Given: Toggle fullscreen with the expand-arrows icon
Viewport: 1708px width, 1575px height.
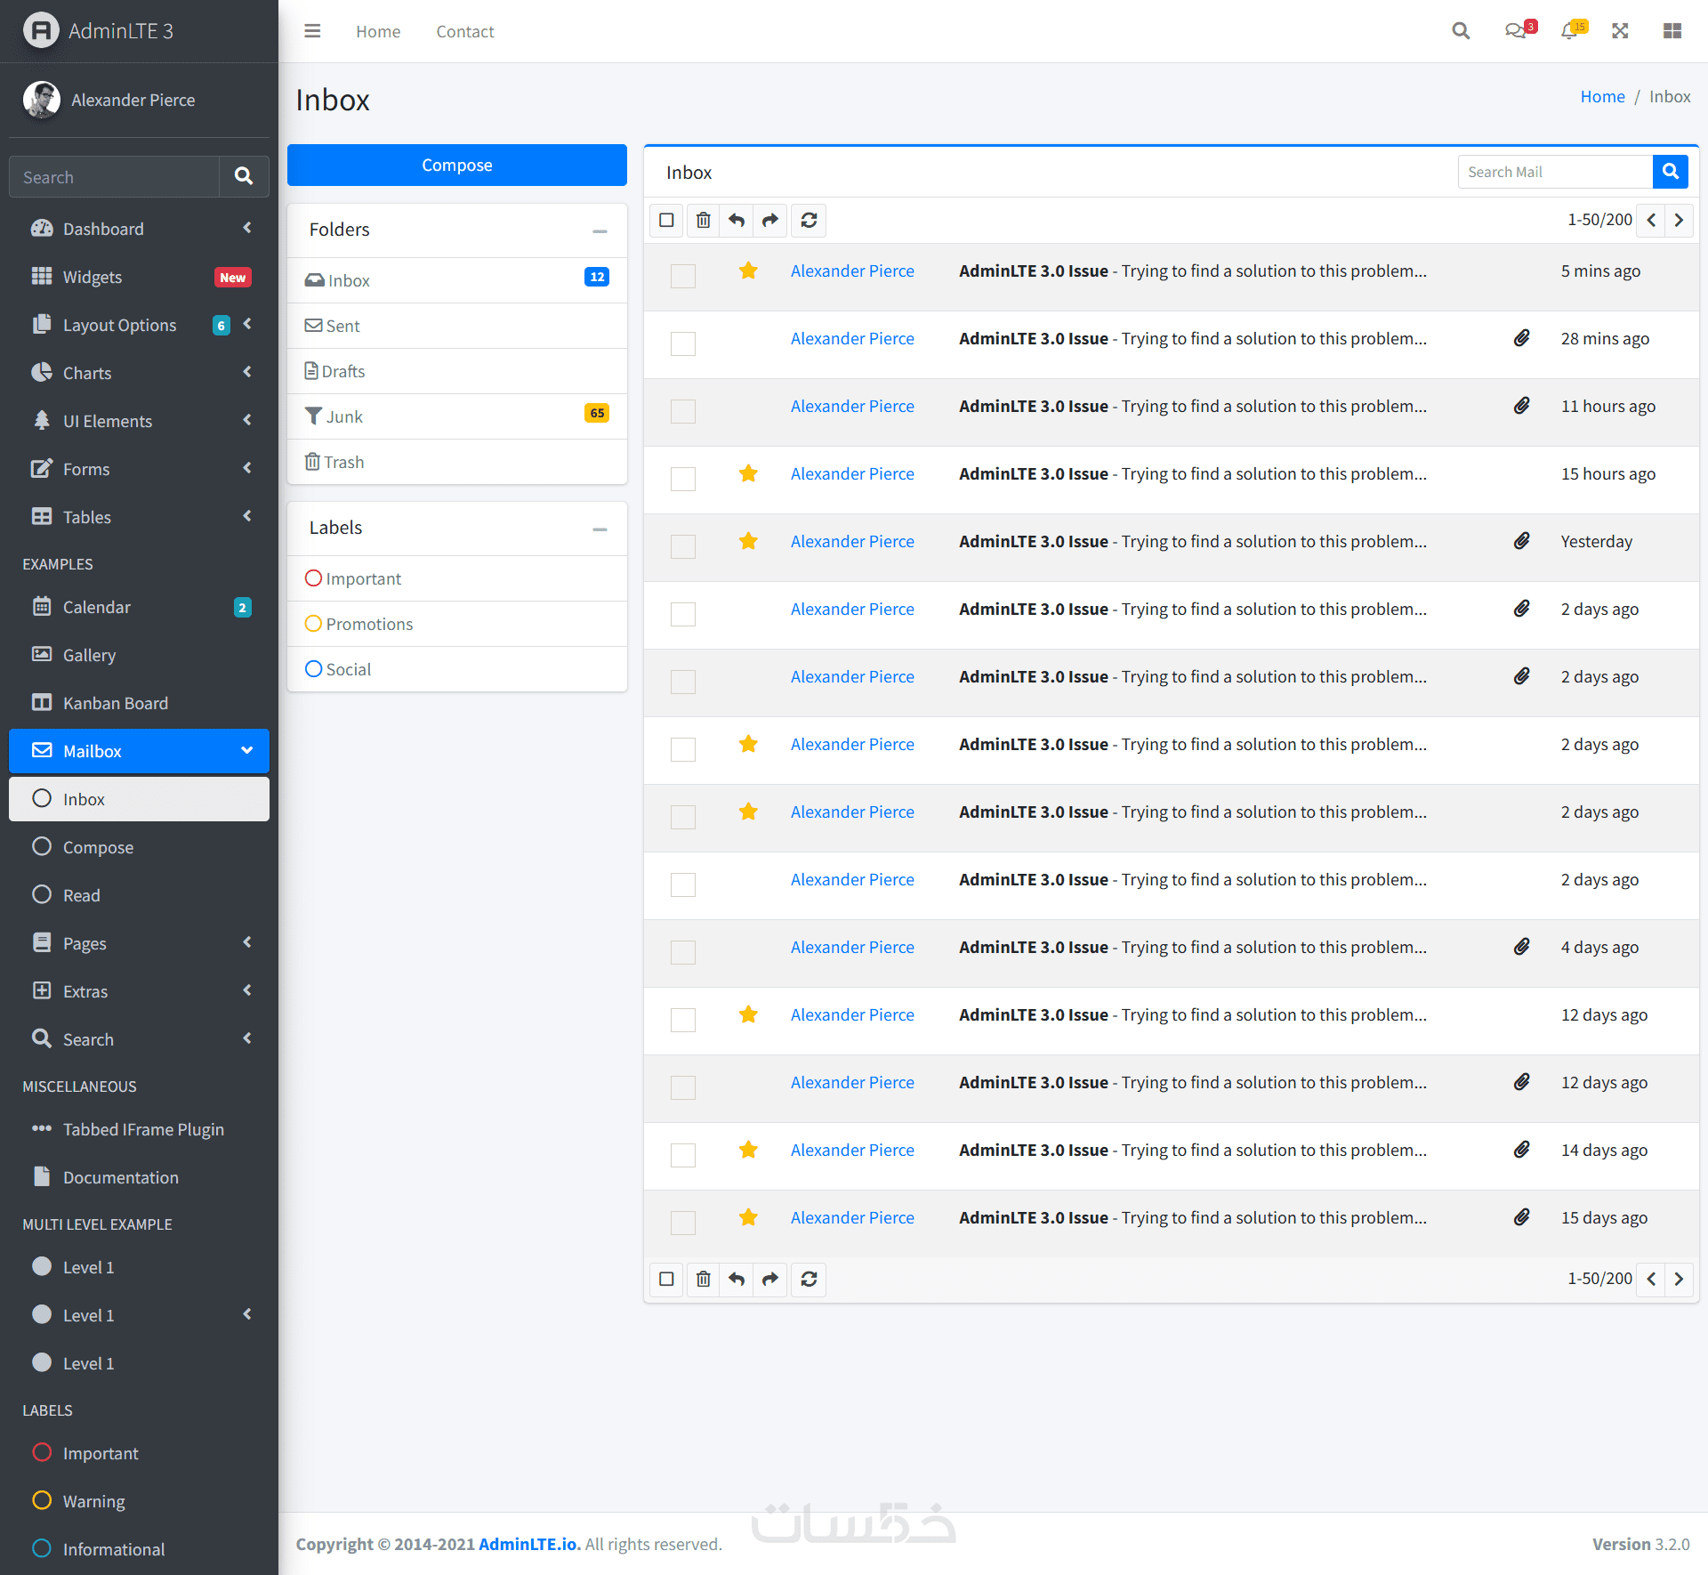Looking at the screenshot, I should click(x=1620, y=31).
